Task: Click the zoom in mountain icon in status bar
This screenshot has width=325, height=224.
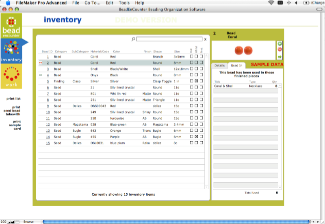Action: (x=13, y=222)
